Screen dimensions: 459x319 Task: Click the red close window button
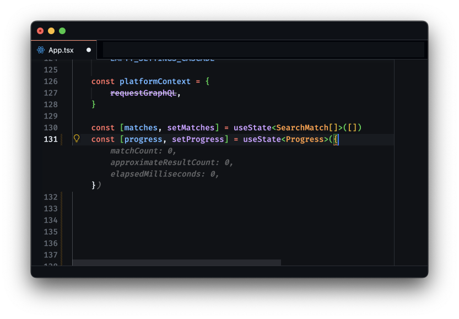point(40,31)
